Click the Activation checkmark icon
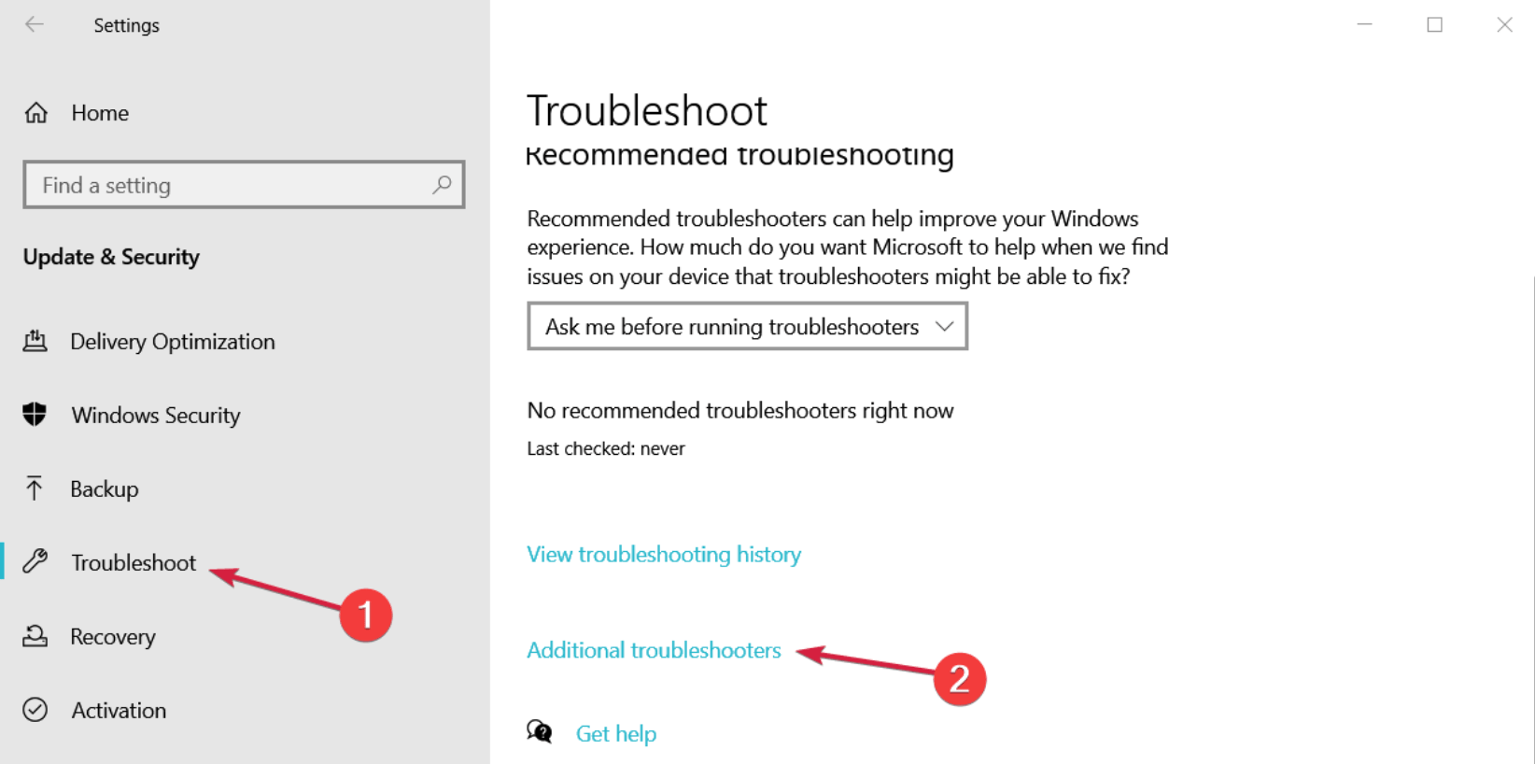The width and height of the screenshot is (1535, 764). click(x=35, y=710)
